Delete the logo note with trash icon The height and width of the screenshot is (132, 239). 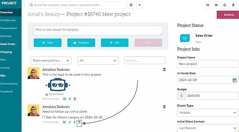tap(75, 99)
